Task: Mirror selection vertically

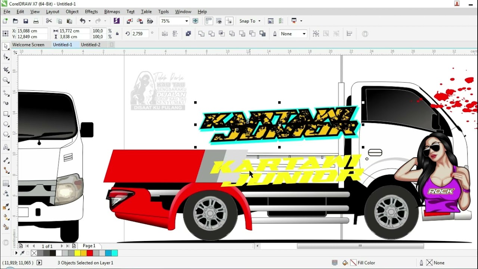Action: point(175,34)
